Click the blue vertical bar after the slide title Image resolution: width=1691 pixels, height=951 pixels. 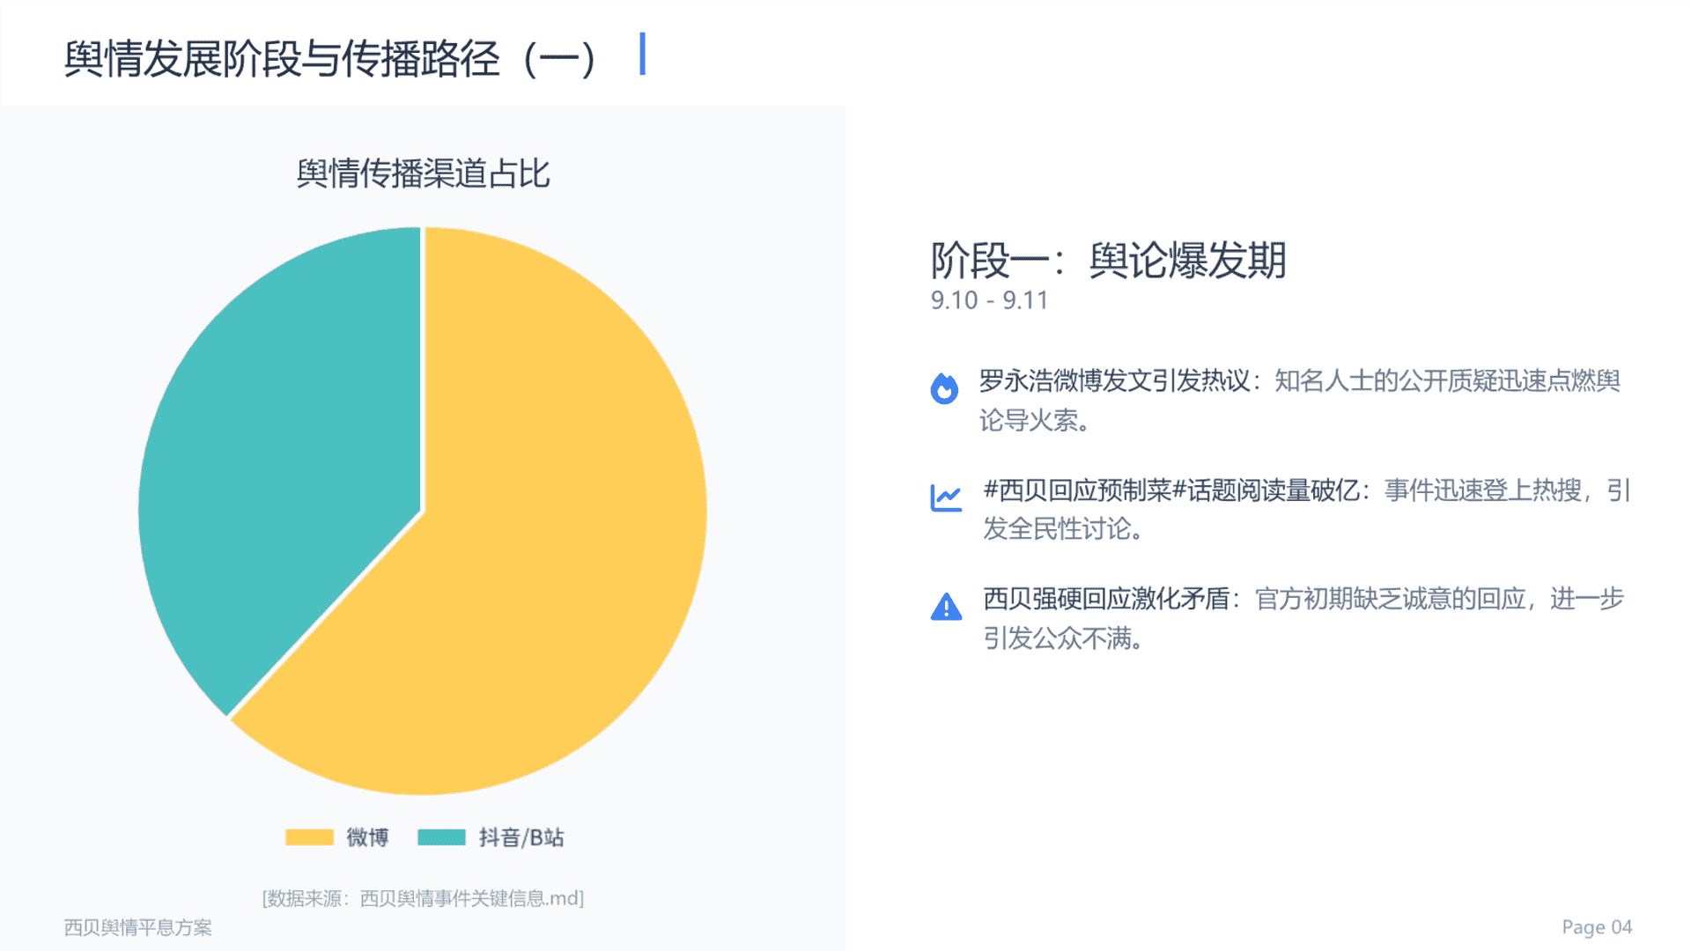pyautogui.click(x=643, y=54)
